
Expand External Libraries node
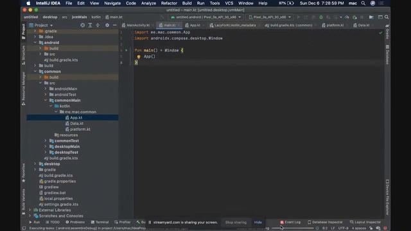click(30, 210)
